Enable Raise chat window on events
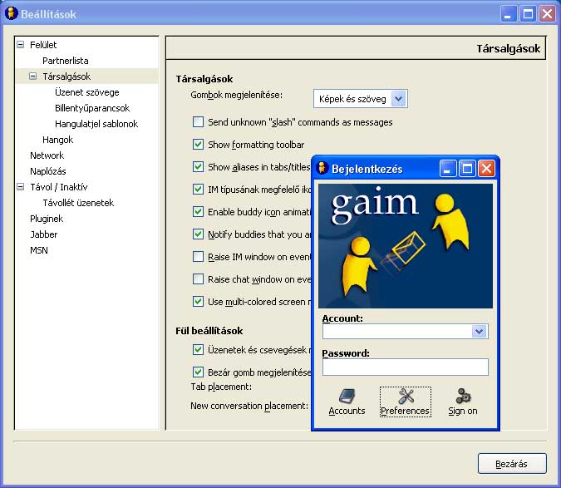 point(198,279)
